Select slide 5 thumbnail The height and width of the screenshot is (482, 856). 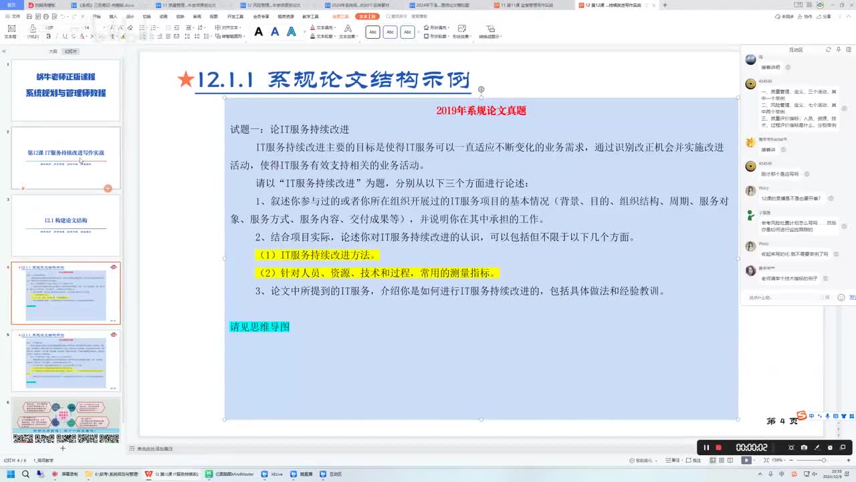(66, 360)
